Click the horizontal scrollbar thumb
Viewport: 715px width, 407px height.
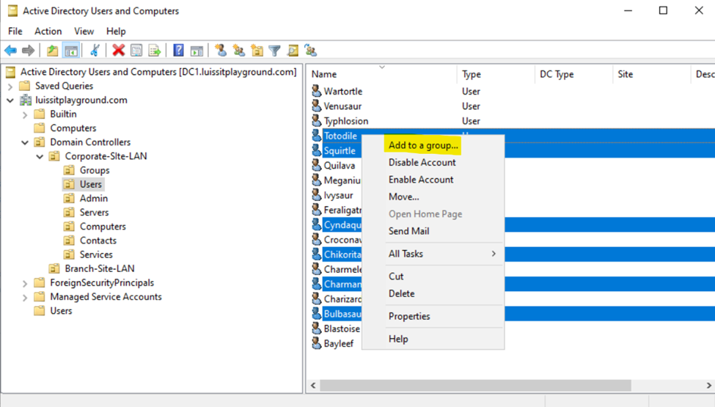pyautogui.click(x=475, y=385)
